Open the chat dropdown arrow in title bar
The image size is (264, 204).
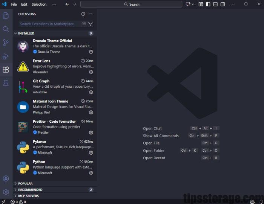[193, 4]
